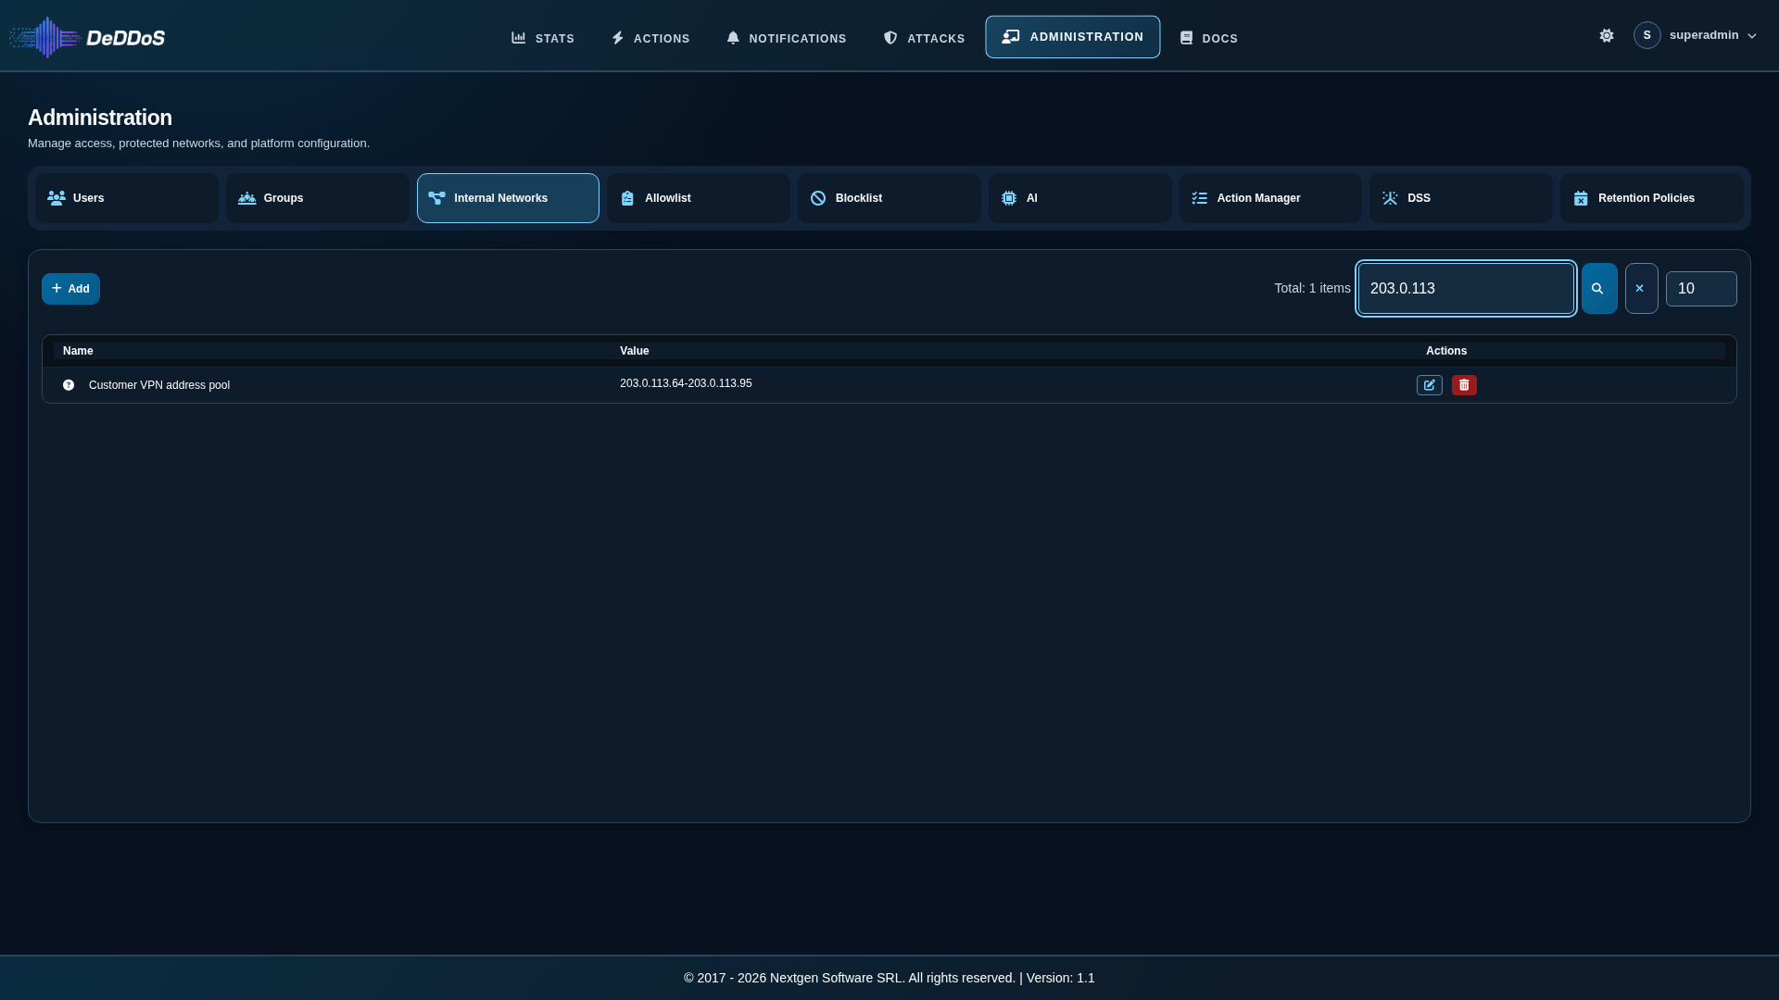Switch to the AI tab

(x=1080, y=198)
